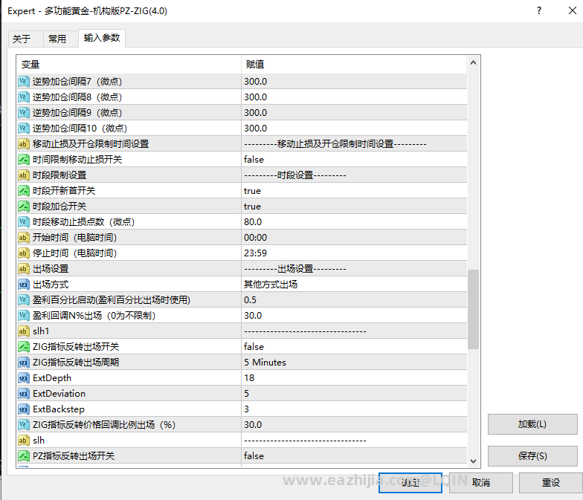Click scrollbar down arrow
Image resolution: width=583 pixels, height=500 pixels.
(x=473, y=461)
